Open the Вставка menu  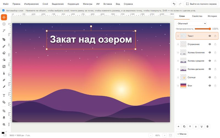108,4
